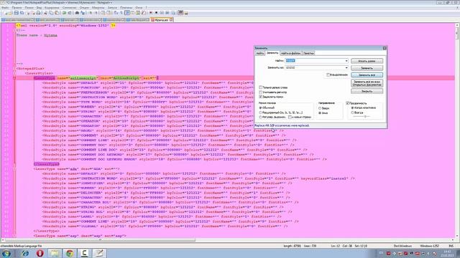Click the Copy toolbar icon
This screenshot has width=460, height=258.
51,13
